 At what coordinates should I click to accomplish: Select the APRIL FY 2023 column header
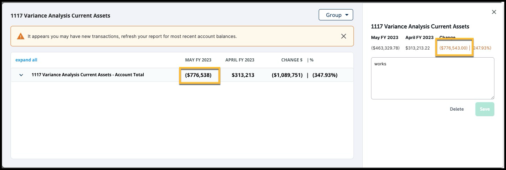[240, 60]
